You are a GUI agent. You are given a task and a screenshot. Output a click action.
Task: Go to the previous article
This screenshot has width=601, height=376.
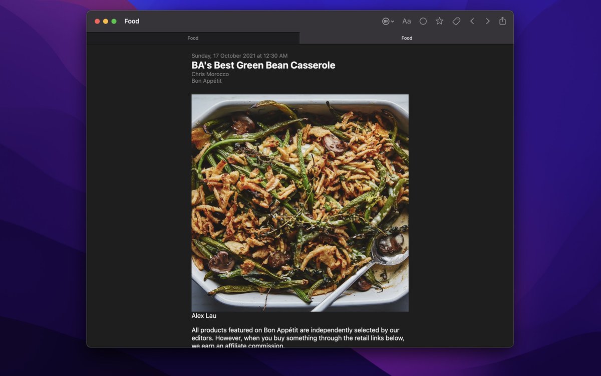(x=472, y=21)
